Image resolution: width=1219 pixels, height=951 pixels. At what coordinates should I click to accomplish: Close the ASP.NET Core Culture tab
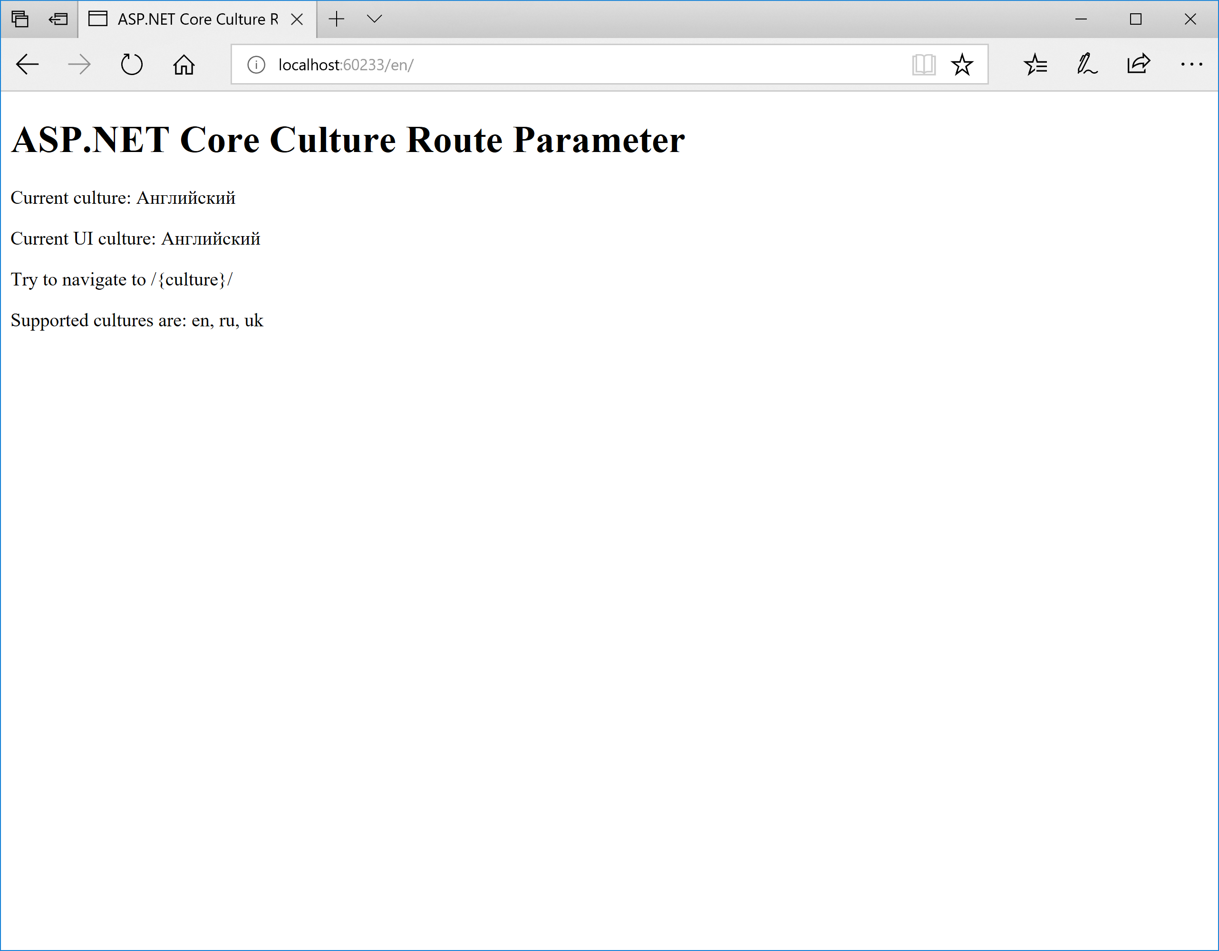tap(298, 19)
